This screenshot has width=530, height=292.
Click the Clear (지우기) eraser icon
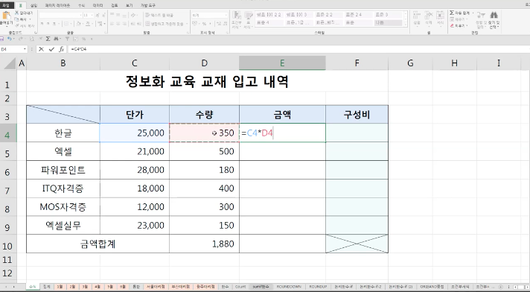452,25
